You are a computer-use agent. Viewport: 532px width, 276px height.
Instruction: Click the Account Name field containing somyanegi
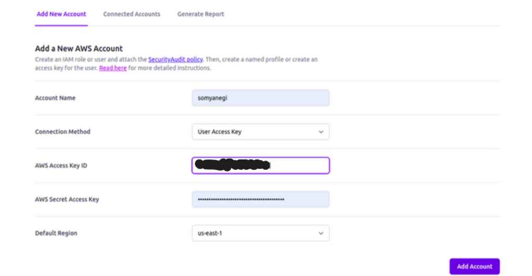(x=260, y=98)
